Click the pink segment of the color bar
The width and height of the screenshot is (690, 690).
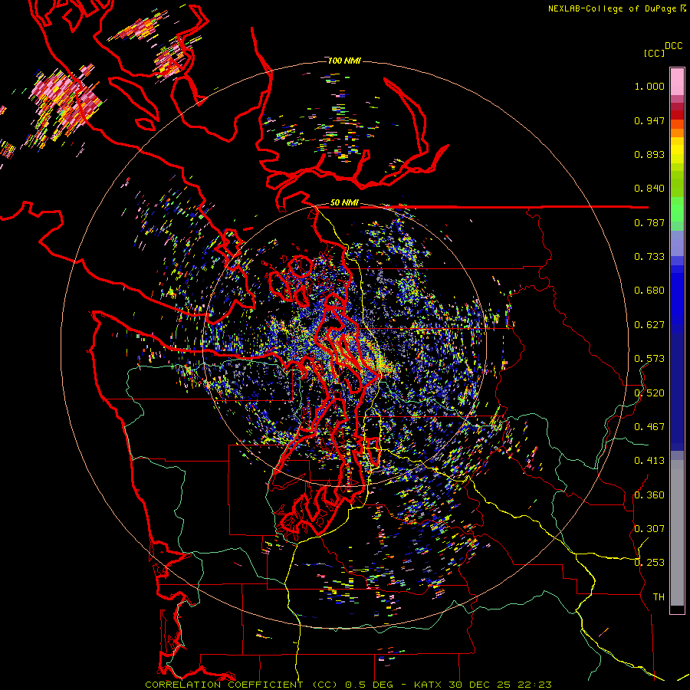coord(677,82)
